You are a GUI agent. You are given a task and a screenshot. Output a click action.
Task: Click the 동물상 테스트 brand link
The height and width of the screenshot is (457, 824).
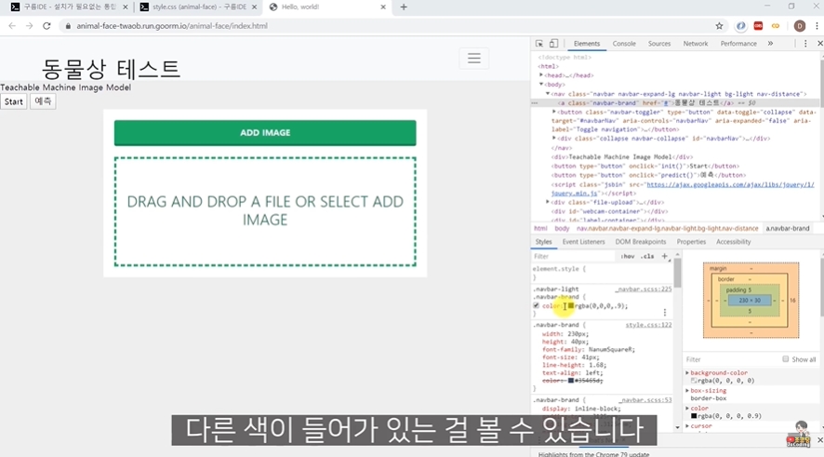[111, 68]
